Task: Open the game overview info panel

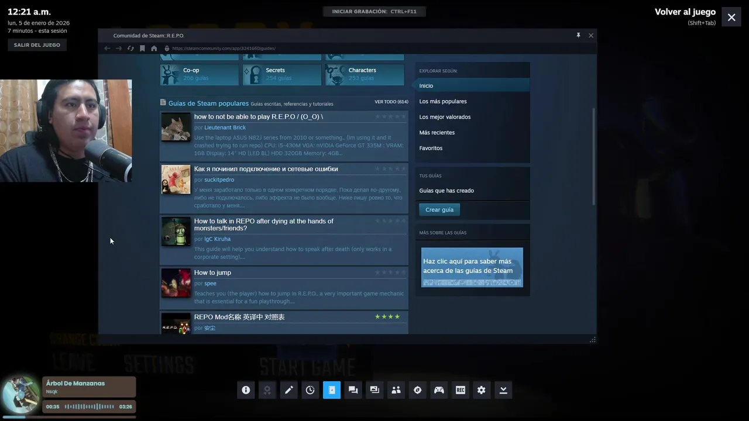Action: (x=246, y=390)
